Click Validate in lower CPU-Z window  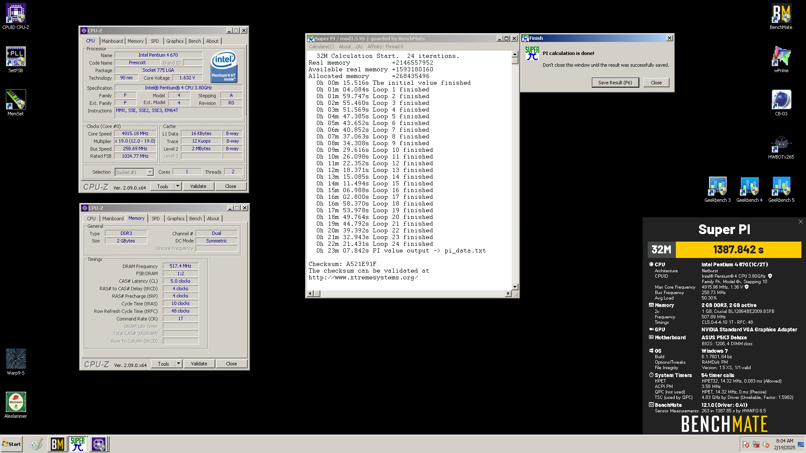click(x=199, y=364)
